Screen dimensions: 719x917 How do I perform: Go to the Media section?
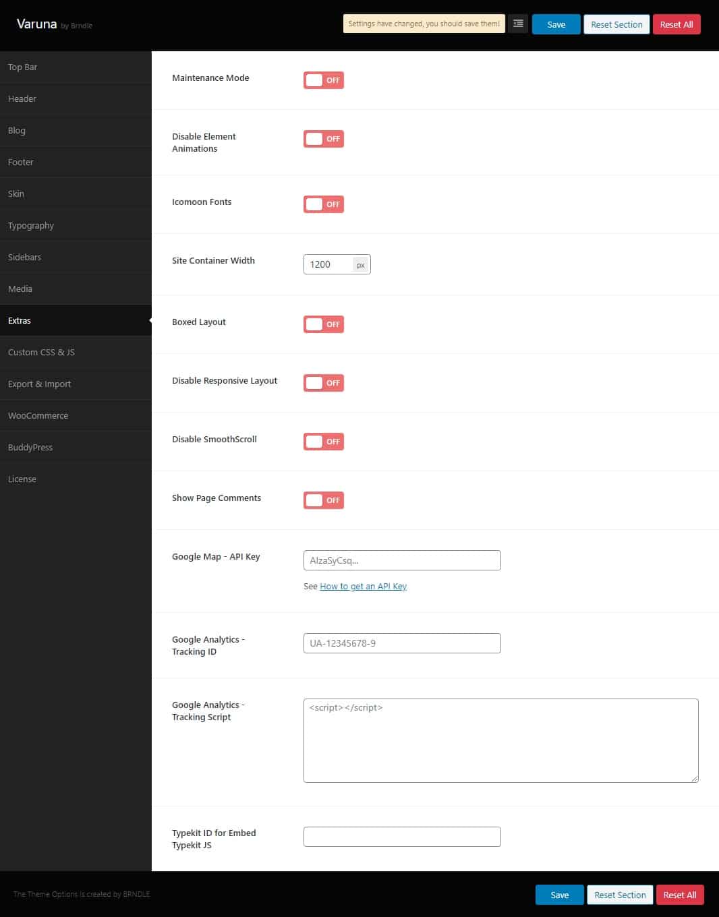tap(76, 289)
